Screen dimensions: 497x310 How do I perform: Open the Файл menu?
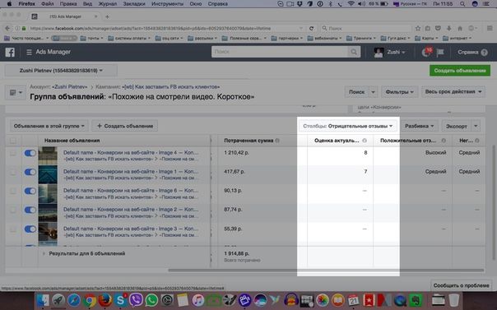pos(48,4)
